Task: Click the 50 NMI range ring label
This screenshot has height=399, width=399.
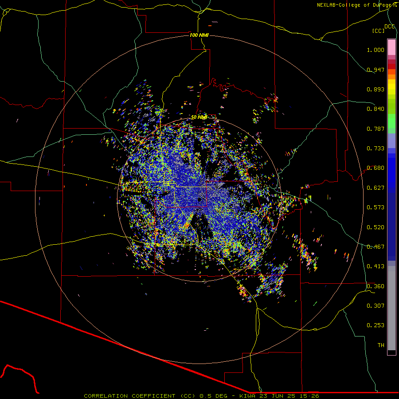Action: point(199,117)
